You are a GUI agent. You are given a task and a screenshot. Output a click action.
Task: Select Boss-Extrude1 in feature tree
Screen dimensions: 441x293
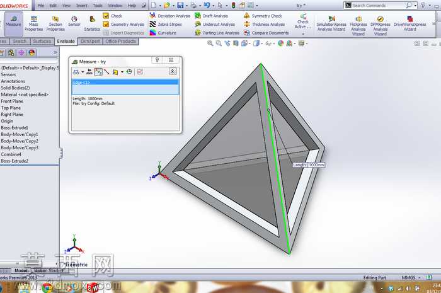(x=14, y=128)
